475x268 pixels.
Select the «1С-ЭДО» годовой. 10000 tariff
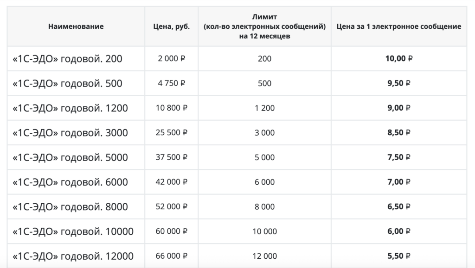tap(73, 231)
